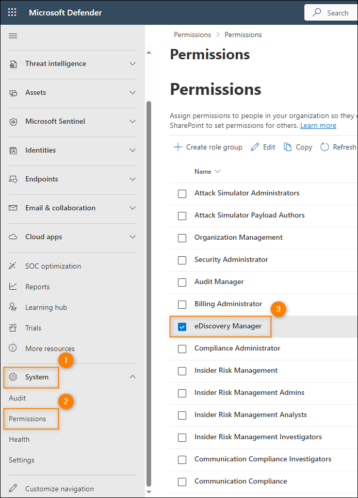This screenshot has height=498, width=358.
Task: Click the plus icon for Create role group
Action: (178, 147)
